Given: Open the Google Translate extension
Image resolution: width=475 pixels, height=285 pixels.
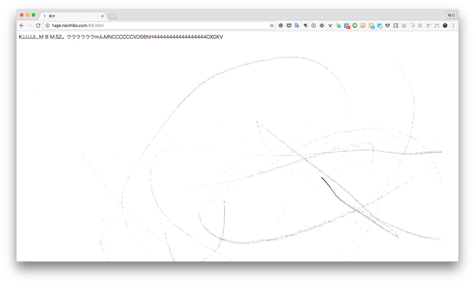Looking at the screenshot, I should point(297,25).
